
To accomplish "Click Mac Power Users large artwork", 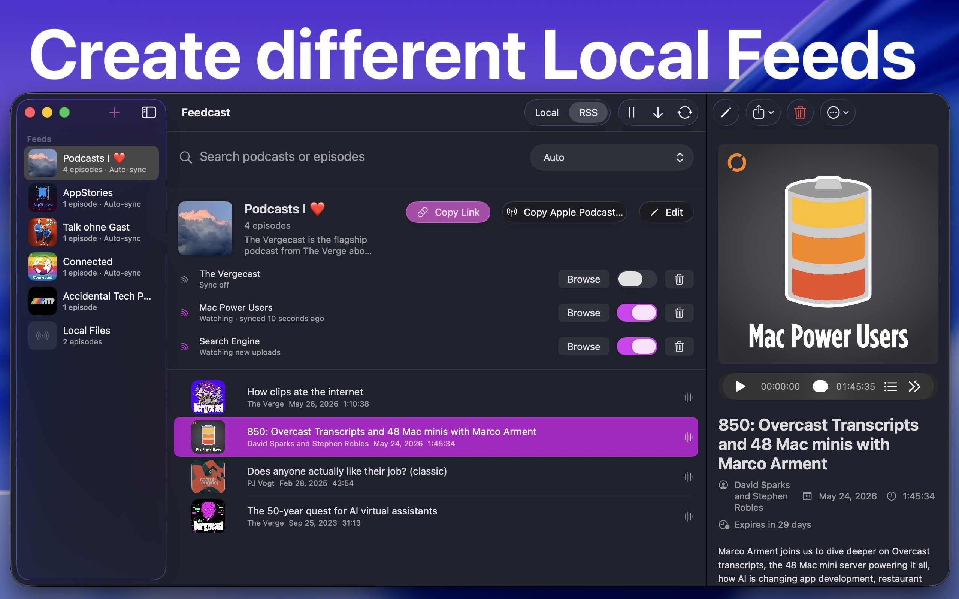I will coord(828,254).
